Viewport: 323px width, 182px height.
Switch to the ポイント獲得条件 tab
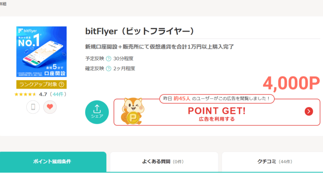coord(54,161)
